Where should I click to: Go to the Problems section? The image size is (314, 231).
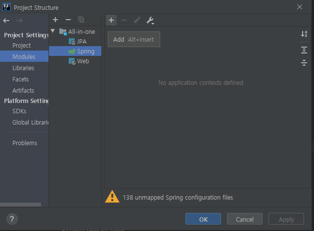tap(25, 143)
